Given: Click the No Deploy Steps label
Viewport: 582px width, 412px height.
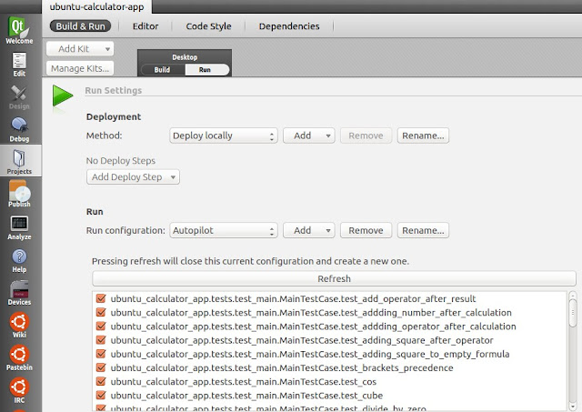Looking at the screenshot, I should coord(121,161).
